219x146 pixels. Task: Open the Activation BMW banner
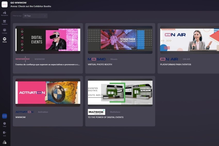48,92
